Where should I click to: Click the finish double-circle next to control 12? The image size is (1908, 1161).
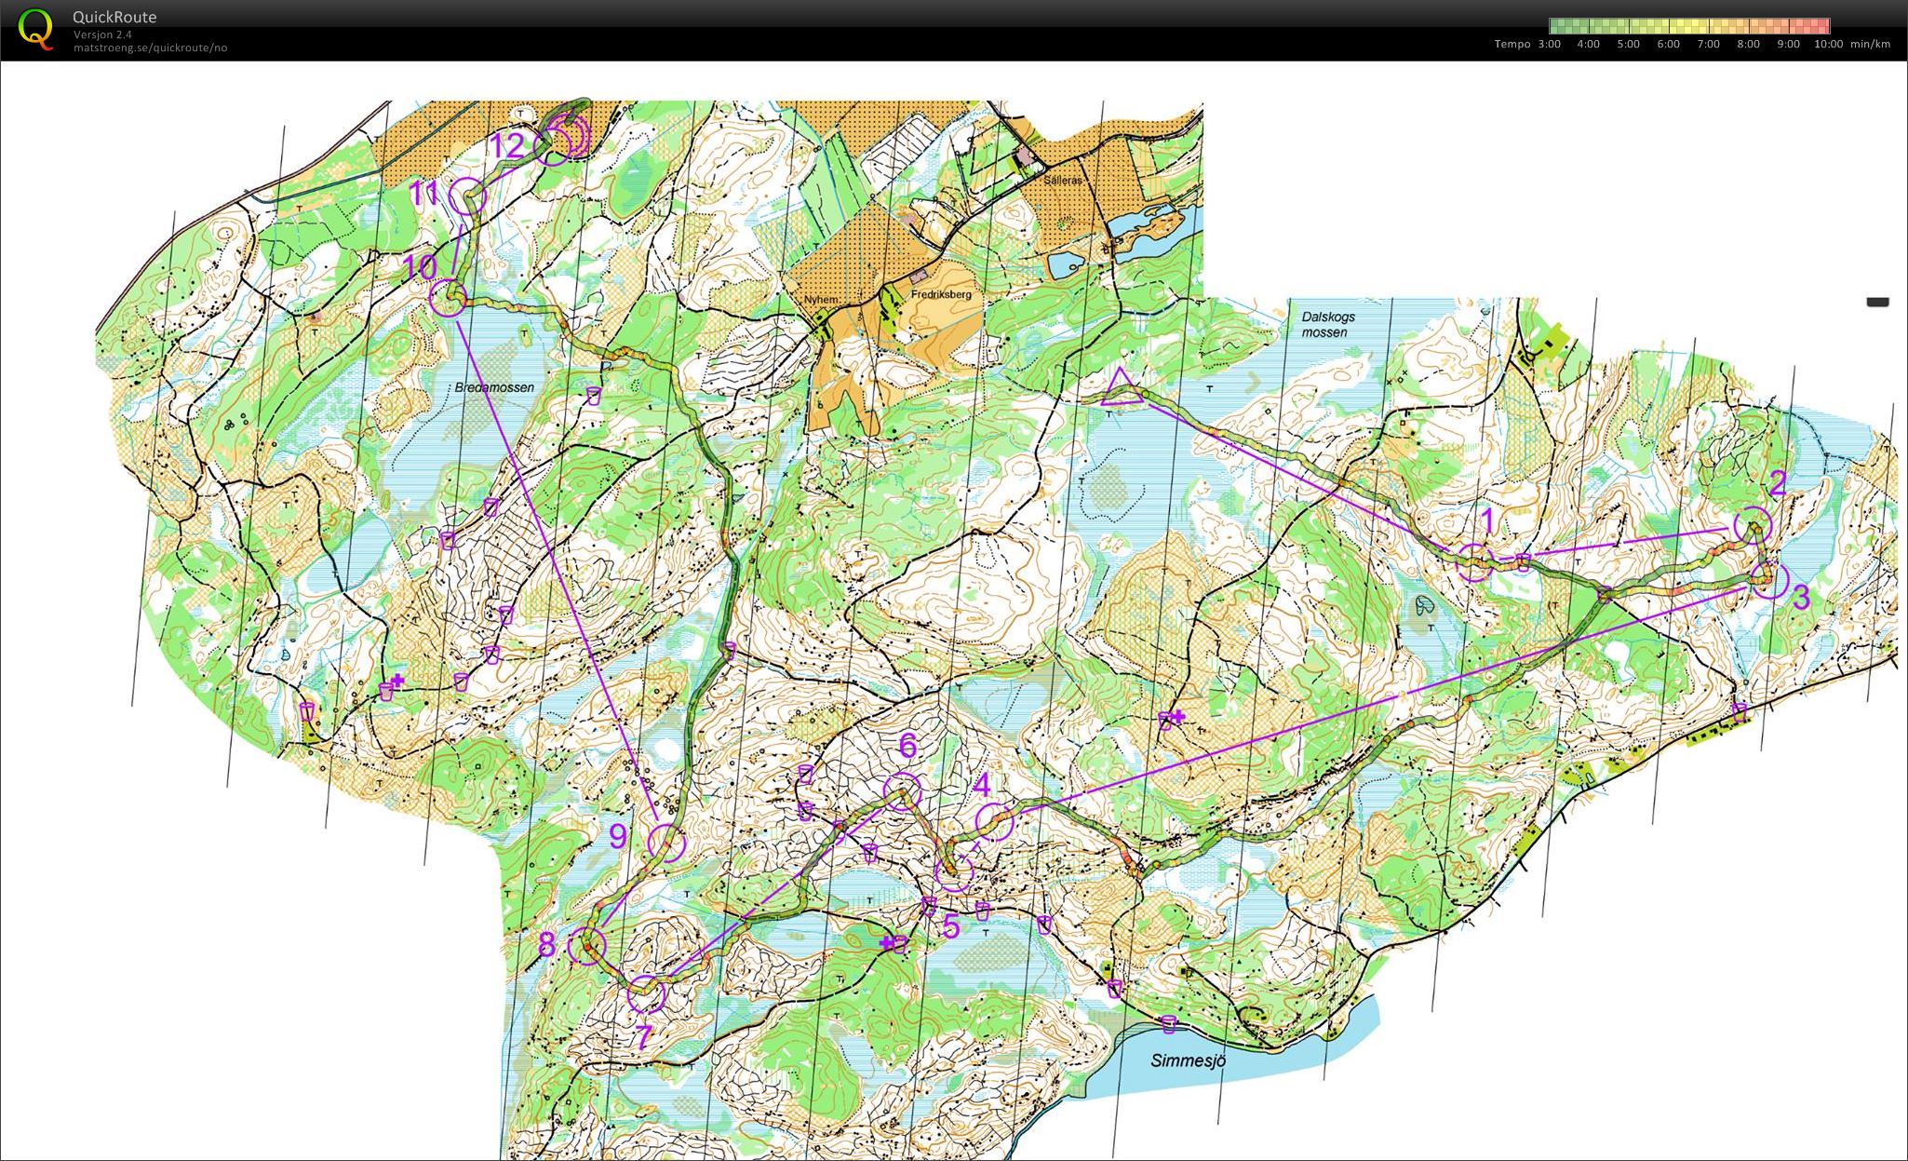pyautogui.click(x=569, y=135)
